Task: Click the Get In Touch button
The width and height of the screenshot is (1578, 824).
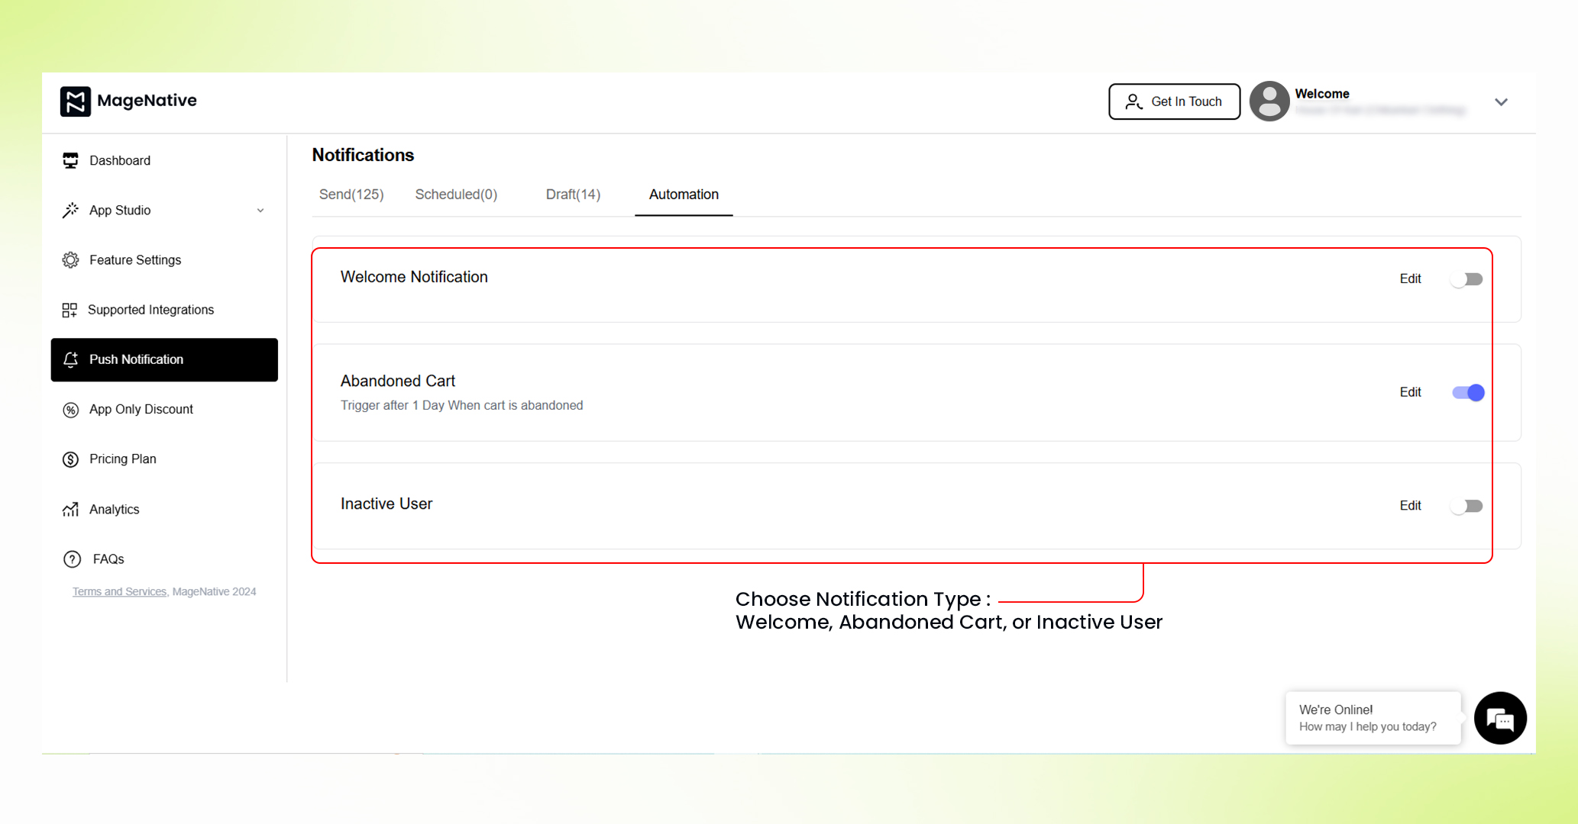Action: pyautogui.click(x=1174, y=101)
